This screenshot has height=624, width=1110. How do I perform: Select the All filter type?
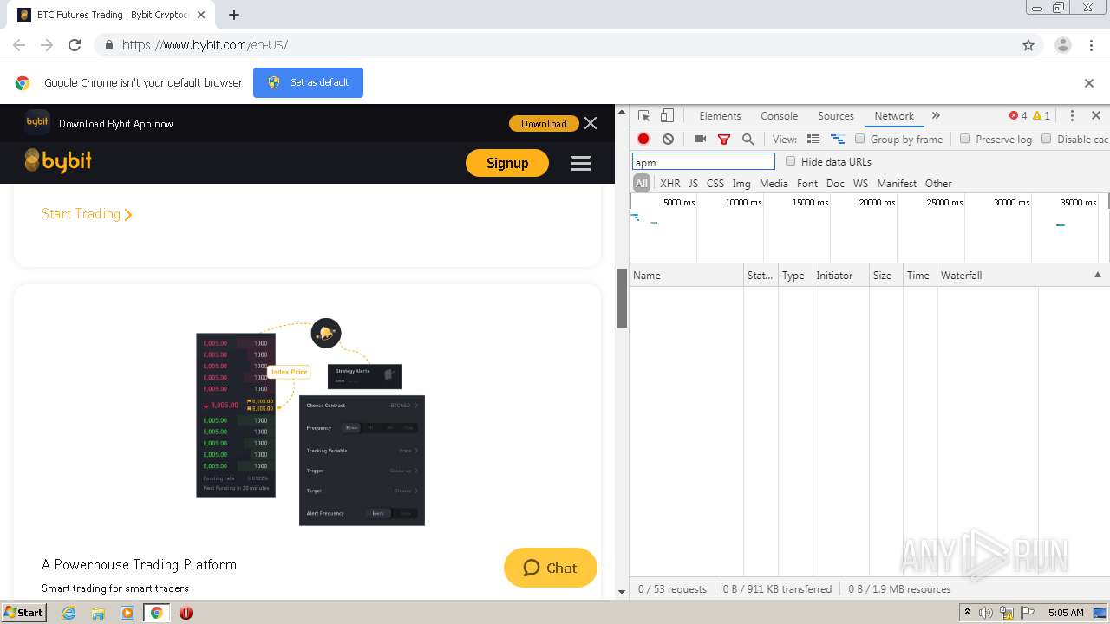(x=642, y=184)
